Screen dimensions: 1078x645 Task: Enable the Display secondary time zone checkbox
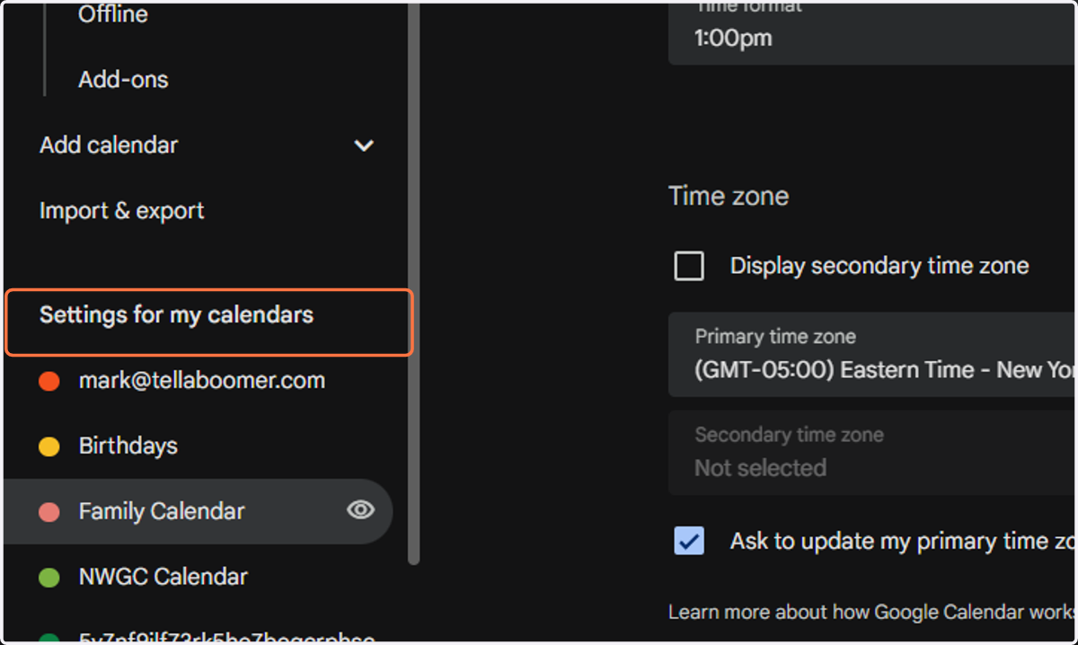(689, 267)
